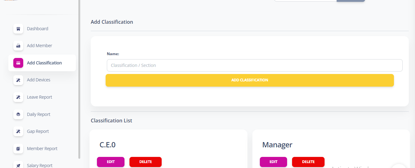Select the Member Report sidebar label
Viewport: 415px width, 168px height.
point(42,149)
